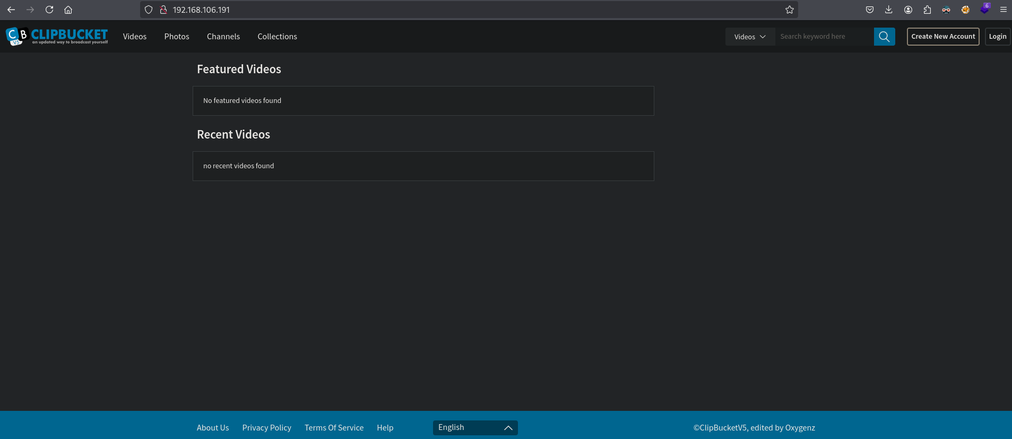Open the Videos navigation menu item
1012x439 pixels.
pos(135,37)
